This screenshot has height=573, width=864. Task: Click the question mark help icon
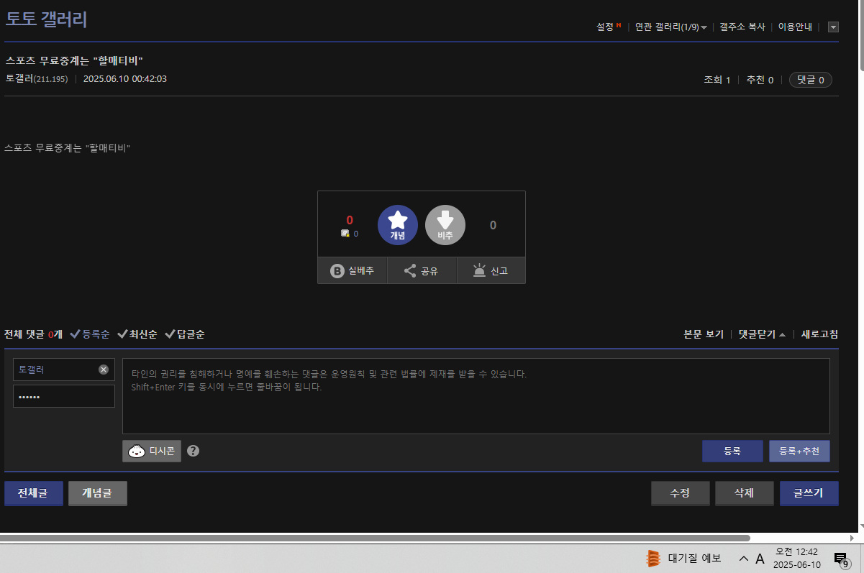click(x=193, y=451)
